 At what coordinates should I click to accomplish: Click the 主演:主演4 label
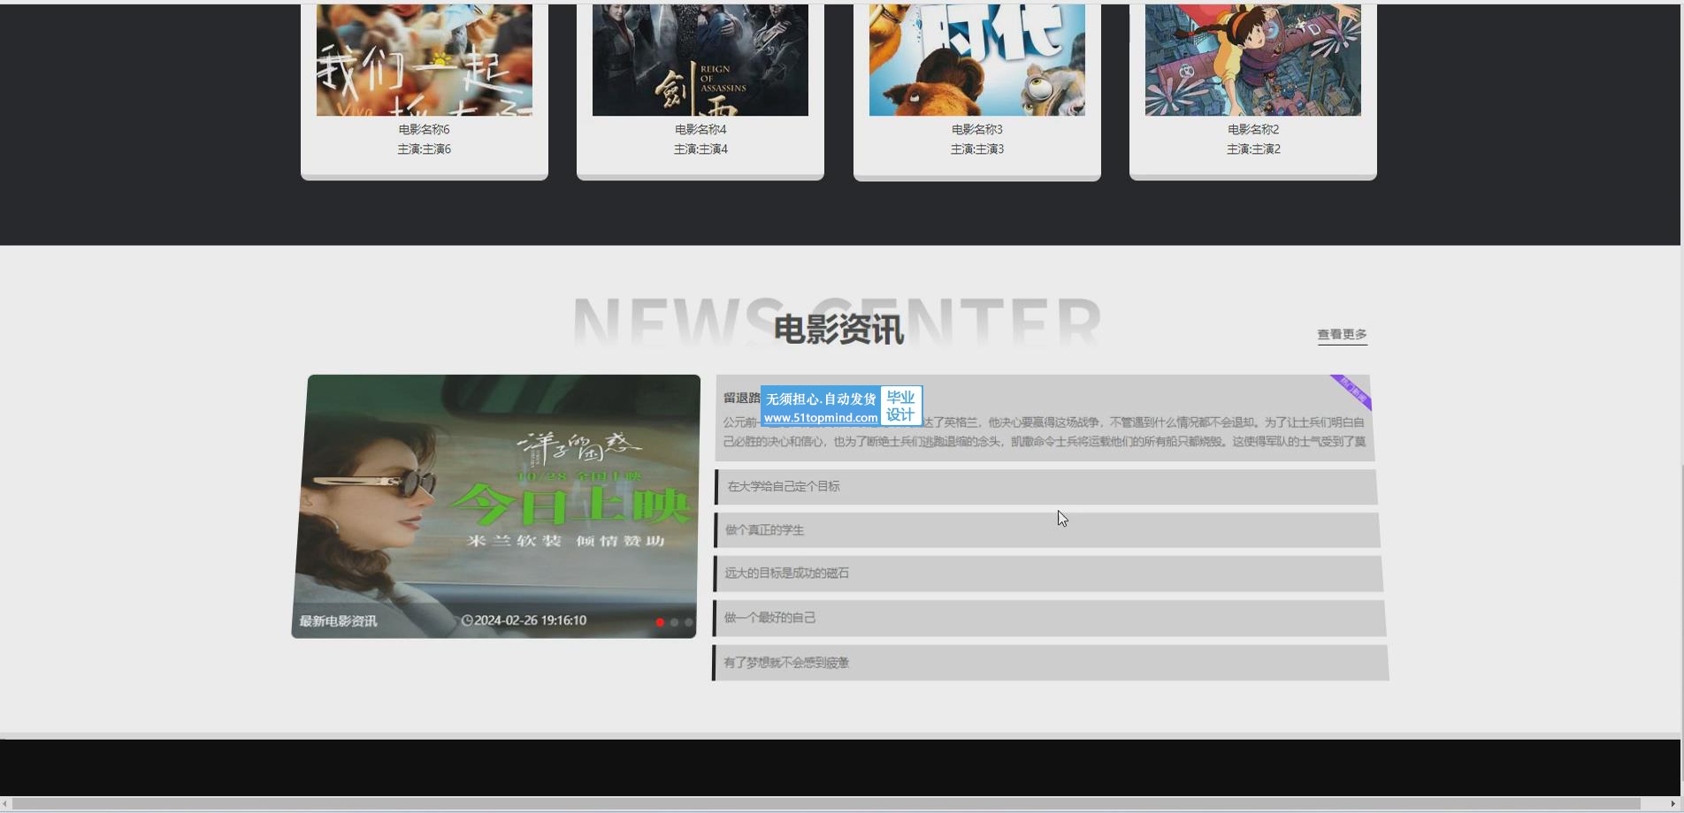(700, 149)
